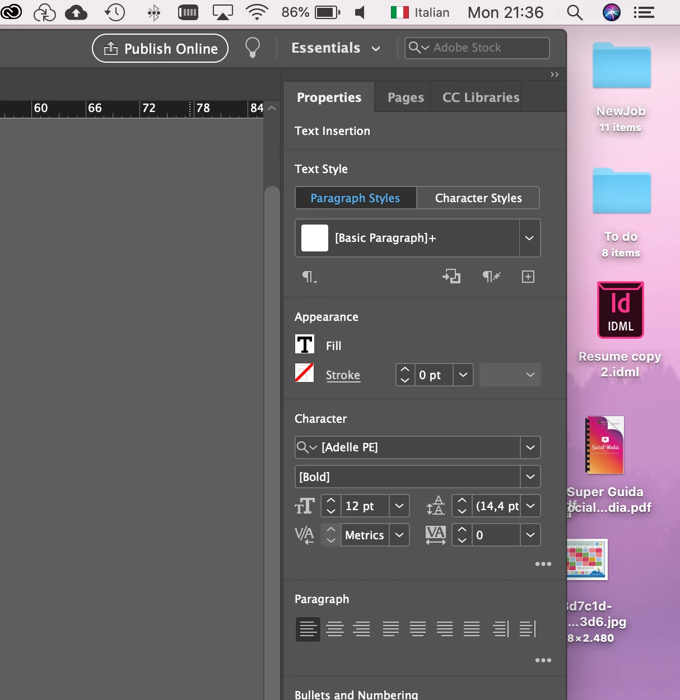Select Align Away From Spine alignment
The width and height of the screenshot is (680, 700).
coord(528,629)
